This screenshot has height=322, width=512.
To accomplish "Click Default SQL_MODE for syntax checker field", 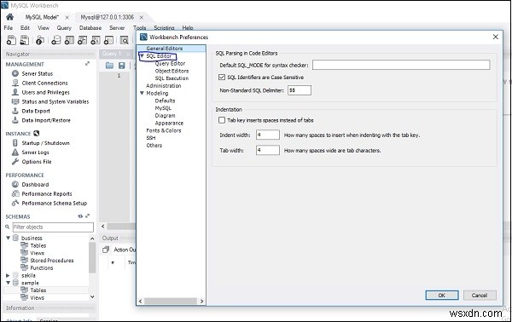I will click(401, 65).
